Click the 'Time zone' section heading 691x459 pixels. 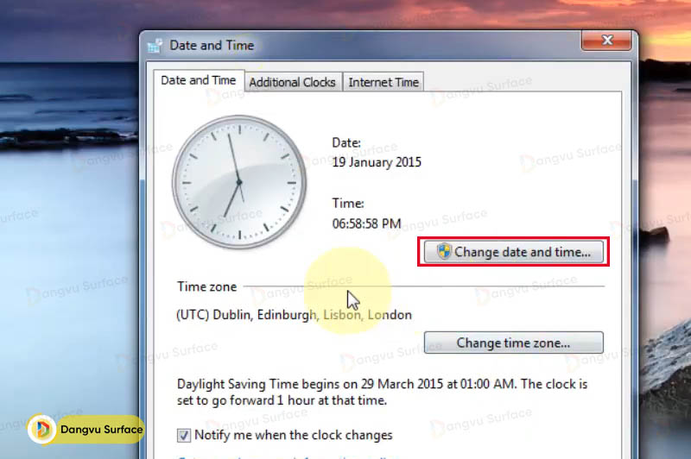point(206,286)
